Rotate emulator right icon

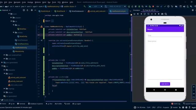(x=148, y=14)
